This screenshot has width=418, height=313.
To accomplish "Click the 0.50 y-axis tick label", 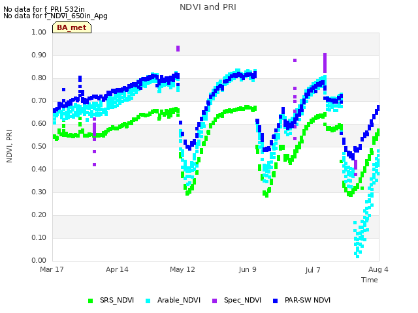I will point(39,146).
